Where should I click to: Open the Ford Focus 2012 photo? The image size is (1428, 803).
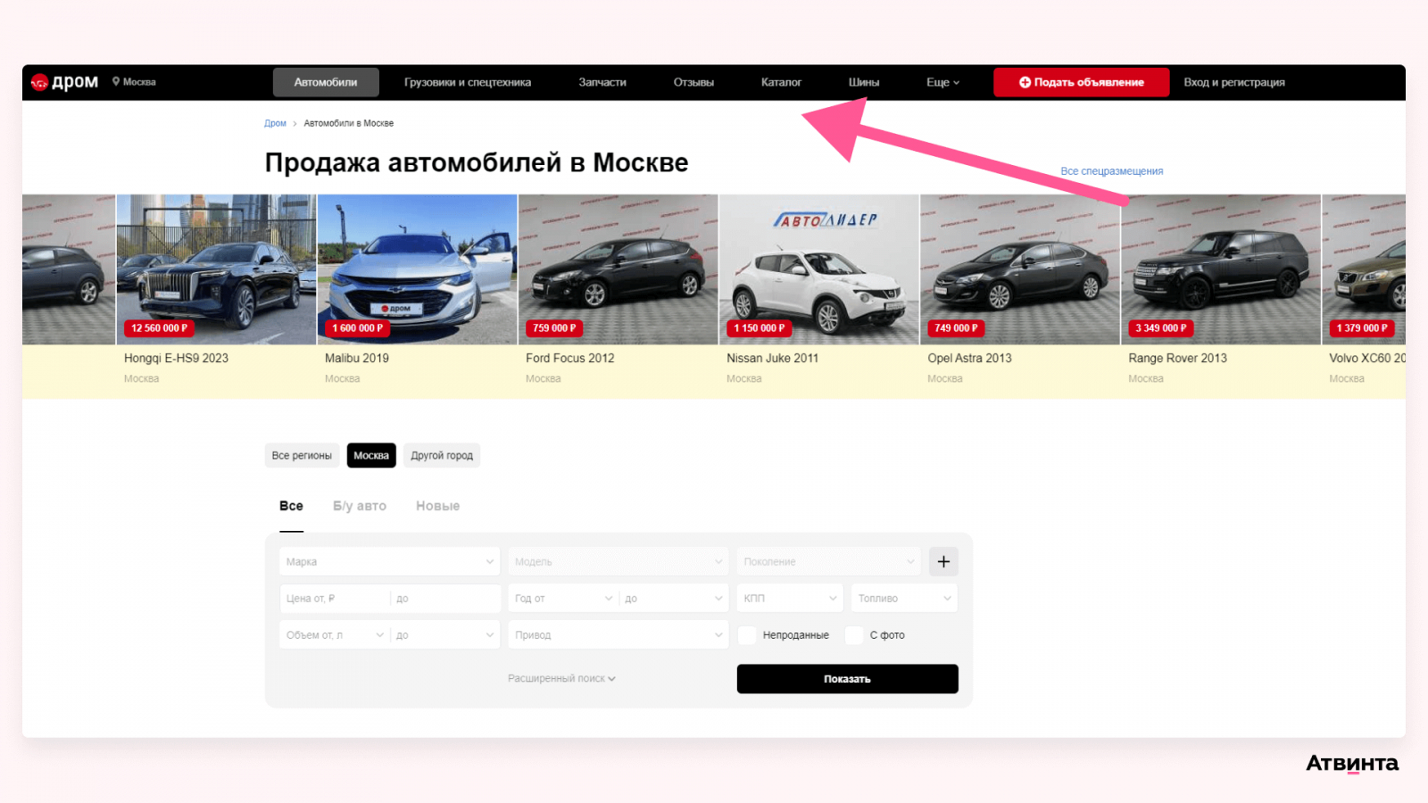pyautogui.click(x=618, y=269)
